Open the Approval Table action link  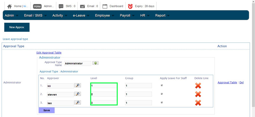pos(227,83)
